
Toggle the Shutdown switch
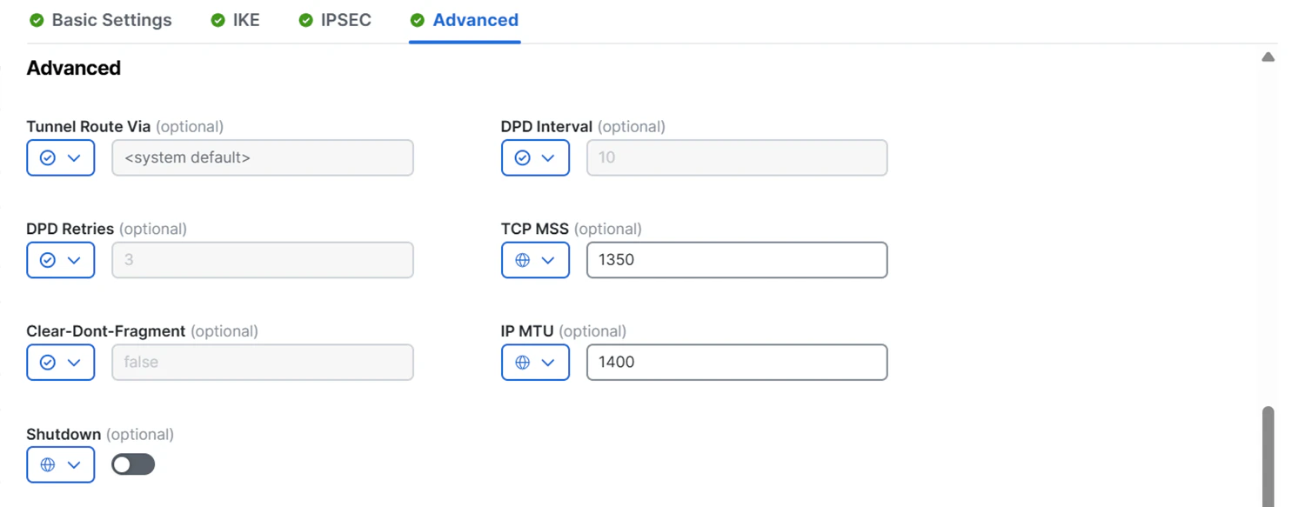[133, 464]
